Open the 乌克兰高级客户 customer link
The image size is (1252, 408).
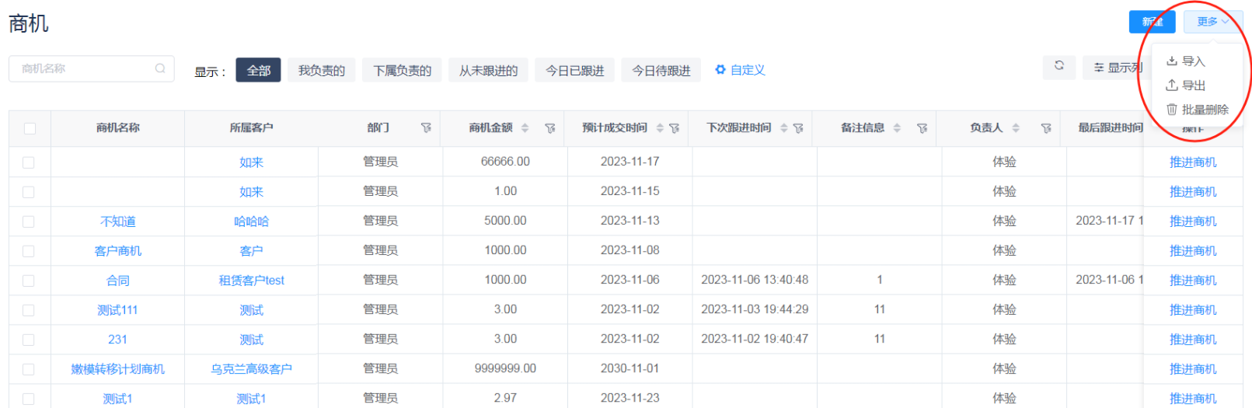click(251, 369)
